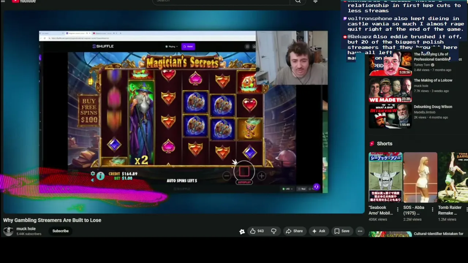Click the purple support headset icon
This screenshot has width=468, height=263.
pyautogui.click(x=316, y=187)
